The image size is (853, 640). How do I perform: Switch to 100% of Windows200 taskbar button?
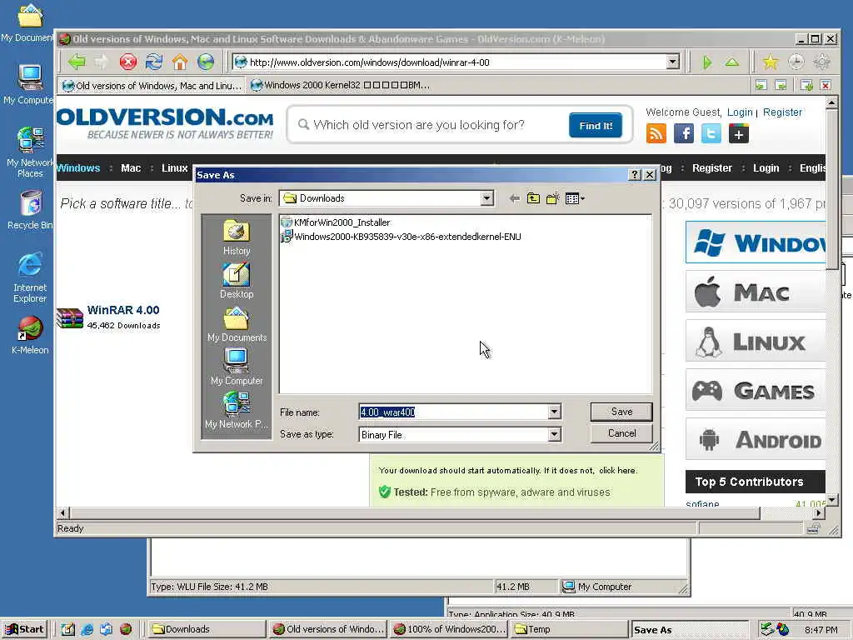tap(449, 629)
